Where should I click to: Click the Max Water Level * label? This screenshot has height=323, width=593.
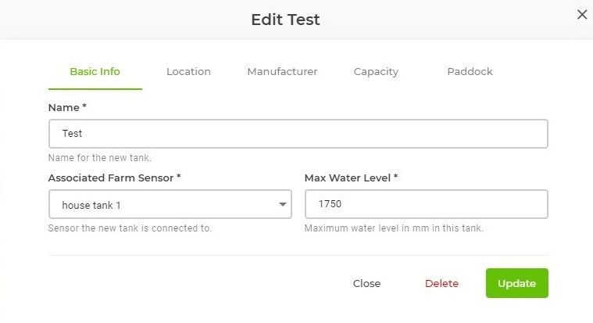(351, 178)
